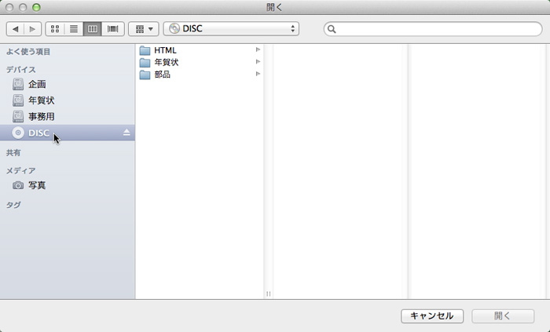Go forward to next folder
Image resolution: width=550 pixels, height=332 pixels.
click(32, 29)
